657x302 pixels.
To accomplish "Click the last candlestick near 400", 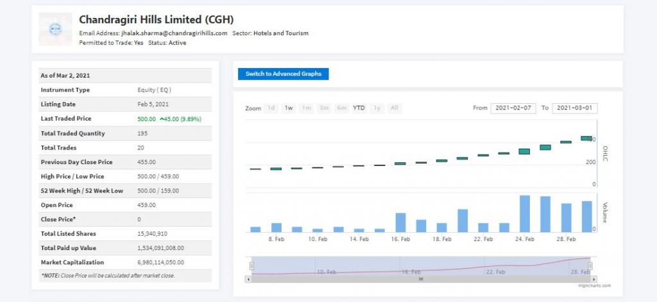I will (586, 138).
